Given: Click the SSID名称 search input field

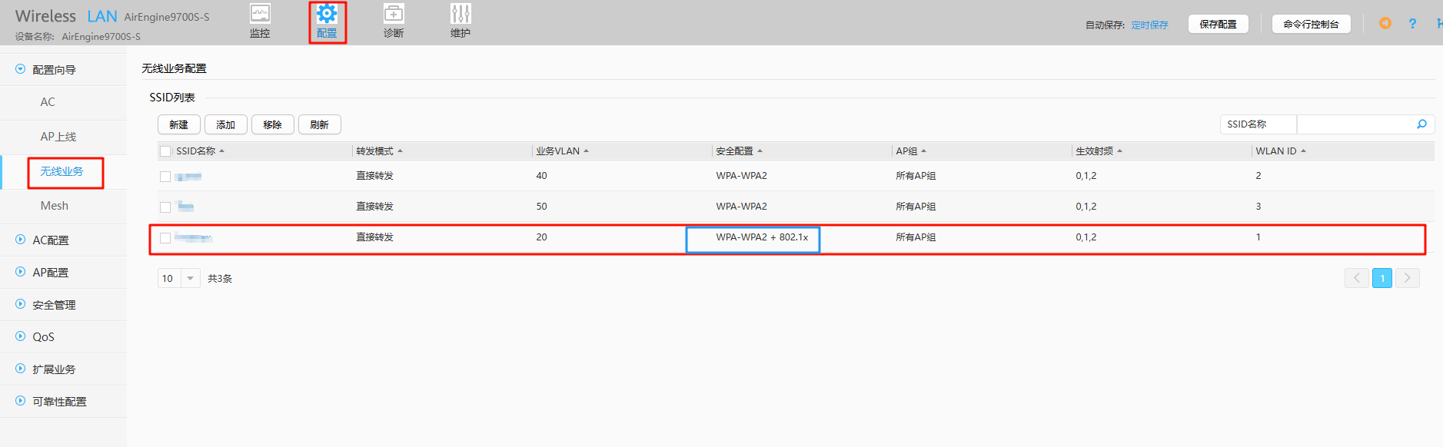Looking at the screenshot, I should tap(1355, 124).
